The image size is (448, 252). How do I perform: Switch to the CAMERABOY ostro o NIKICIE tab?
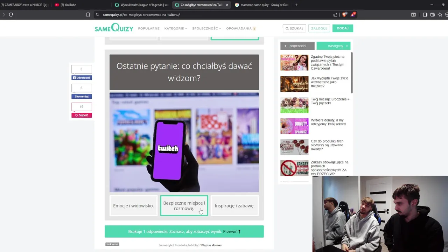point(24,5)
